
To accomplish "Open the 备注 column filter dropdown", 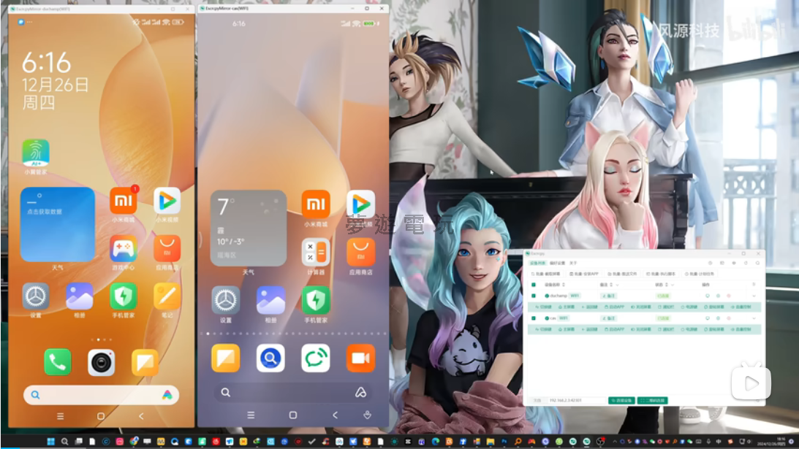I will click(x=617, y=285).
